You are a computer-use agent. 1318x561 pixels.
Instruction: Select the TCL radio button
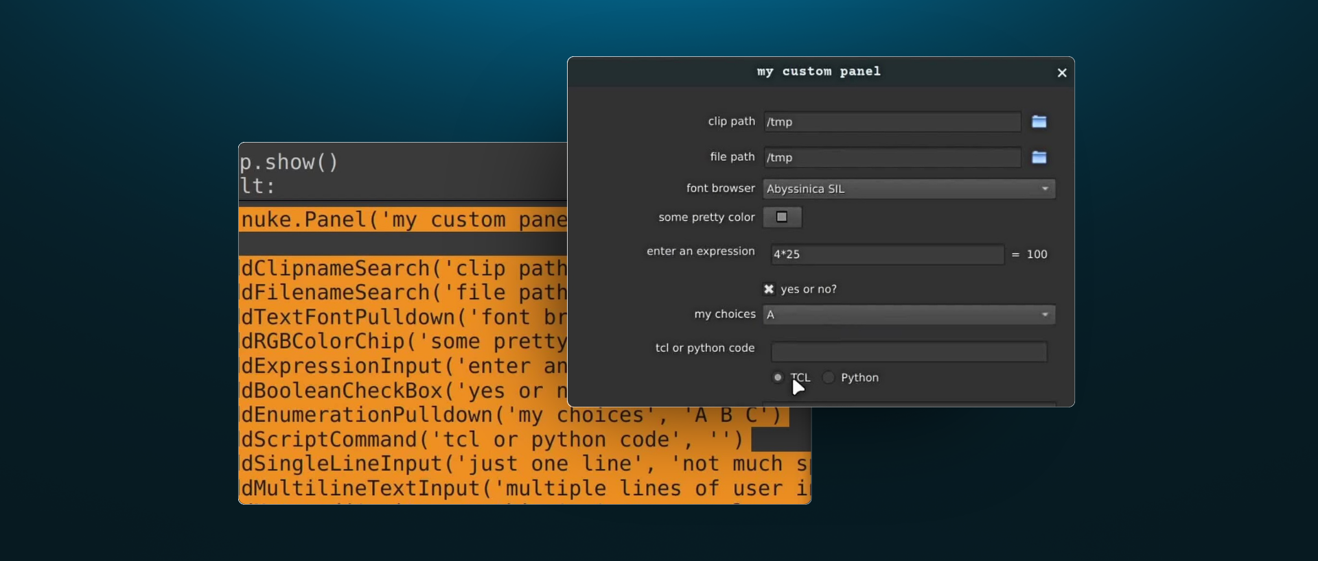(778, 377)
